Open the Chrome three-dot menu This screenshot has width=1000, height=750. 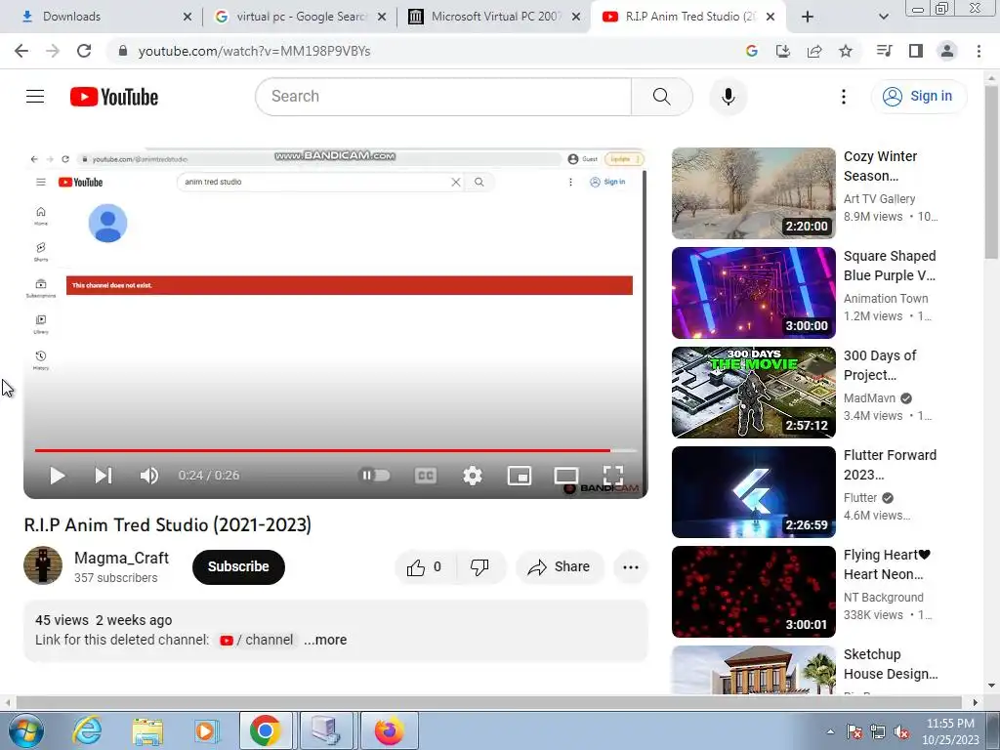(x=979, y=51)
